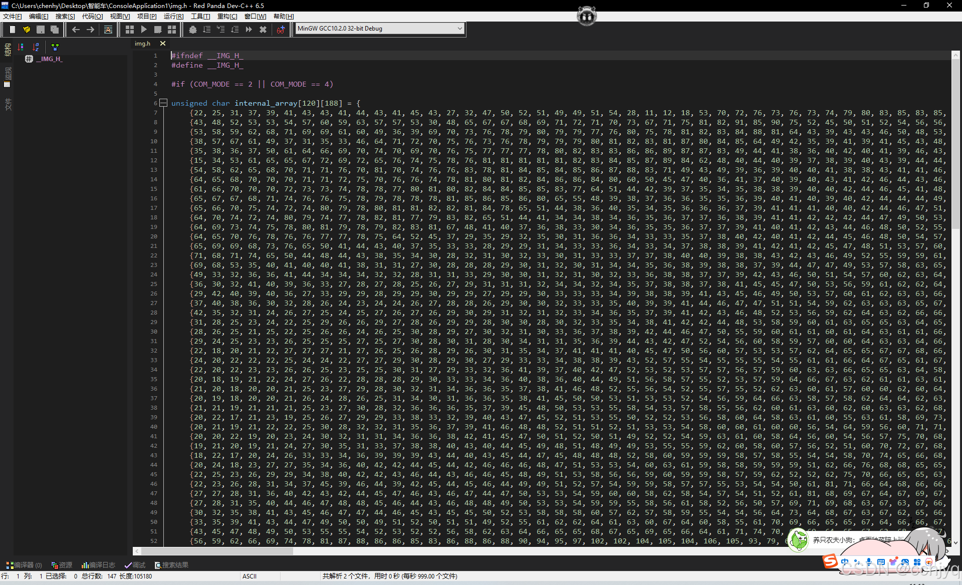Close the img.h editor tab

coord(163,44)
